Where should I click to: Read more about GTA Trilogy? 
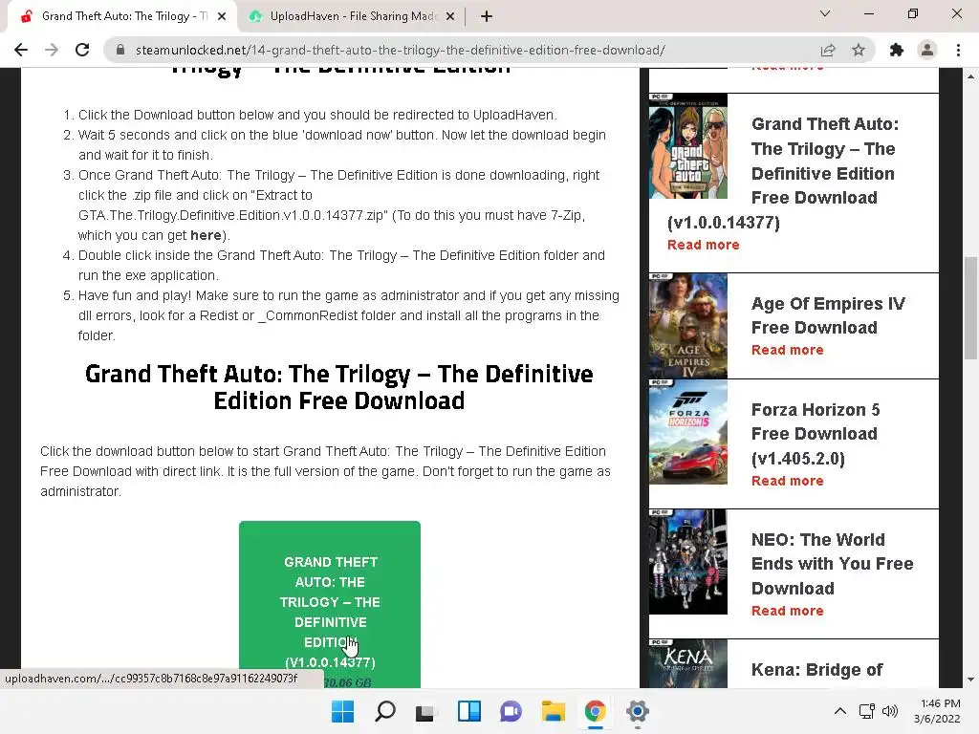[x=703, y=245]
